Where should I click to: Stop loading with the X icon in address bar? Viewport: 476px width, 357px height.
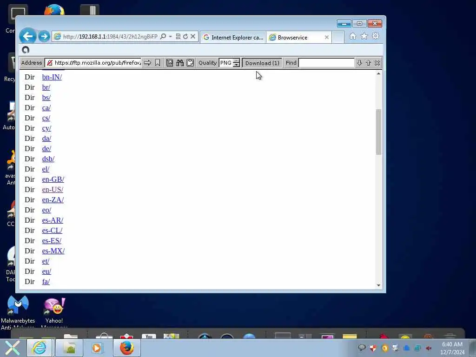(x=193, y=36)
